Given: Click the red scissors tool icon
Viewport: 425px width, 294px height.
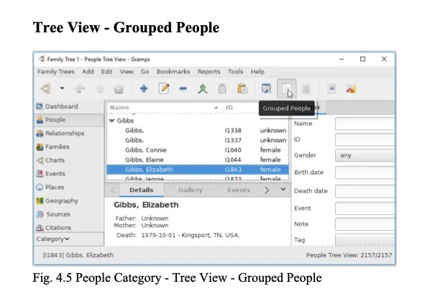Looking at the screenshot, I should pos(351,88).
